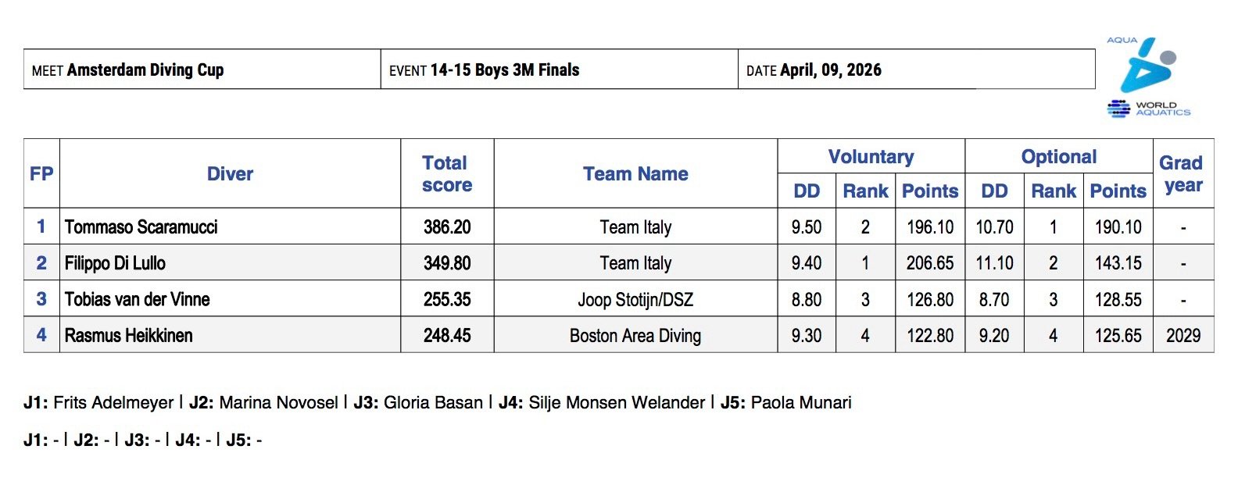Screen dimensions: 1238x485
Task: Select the Team Name column header
Action: (x=635, y=174)
